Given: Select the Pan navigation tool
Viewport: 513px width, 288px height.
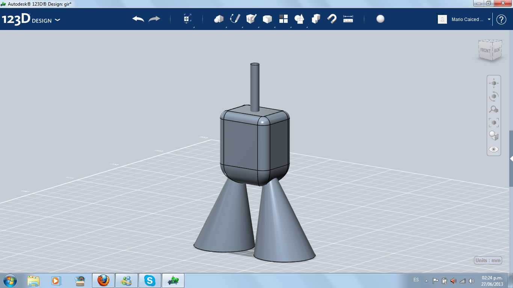Looking at the screenshot, I should tap(494, 83).
